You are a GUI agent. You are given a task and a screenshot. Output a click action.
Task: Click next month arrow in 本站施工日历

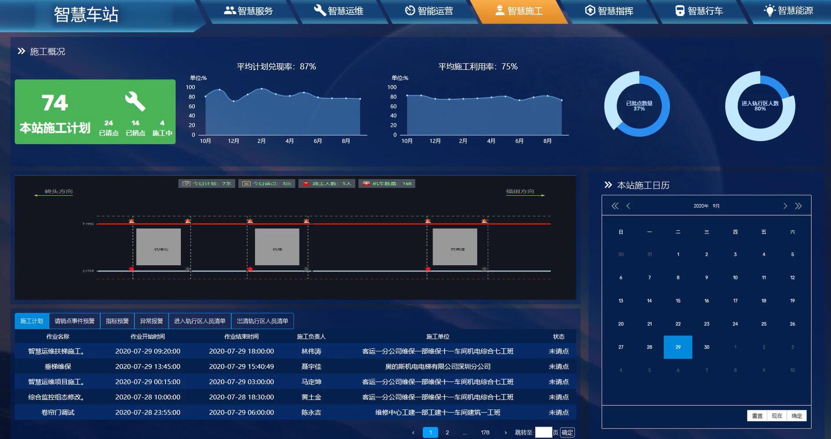(x=785, y=206)
